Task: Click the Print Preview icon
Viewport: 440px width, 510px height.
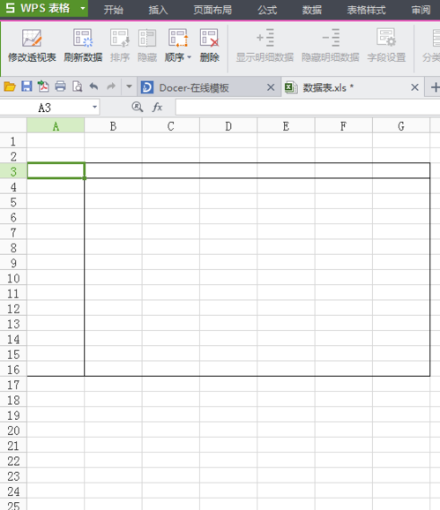Action: click(x=78, y=86)
